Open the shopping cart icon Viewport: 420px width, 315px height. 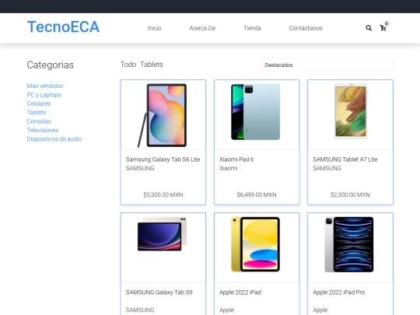(x=383, y=28)
